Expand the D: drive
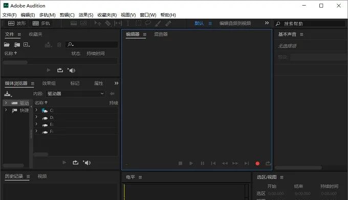Viewport: 348px width, 200px height. [x=36, y=117]
